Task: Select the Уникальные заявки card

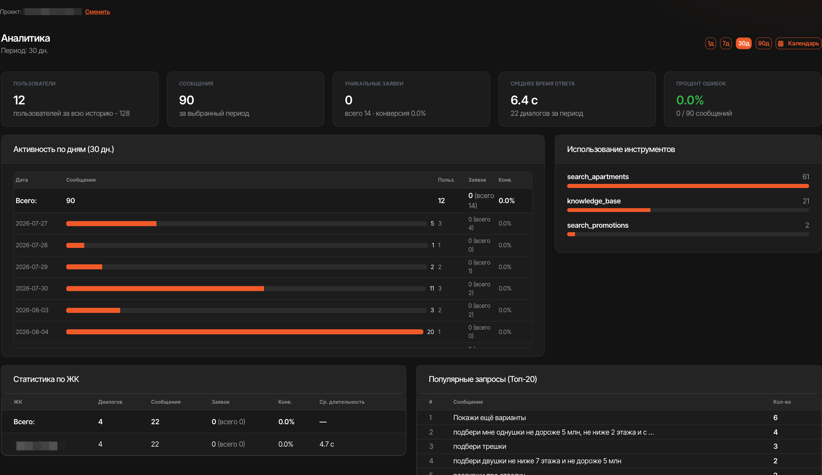Action: [411, 99]
